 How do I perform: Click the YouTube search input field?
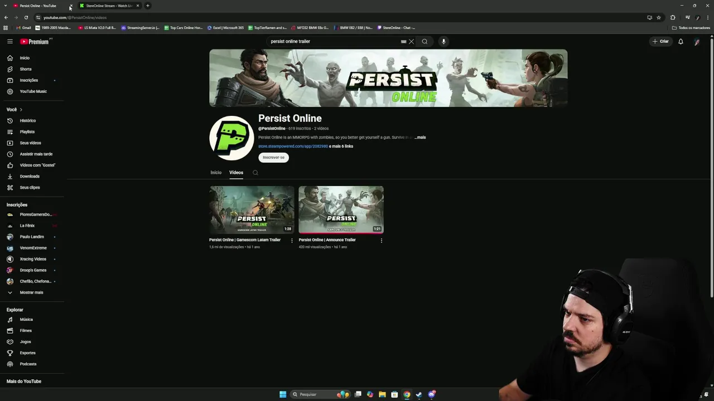coord(334,41)
